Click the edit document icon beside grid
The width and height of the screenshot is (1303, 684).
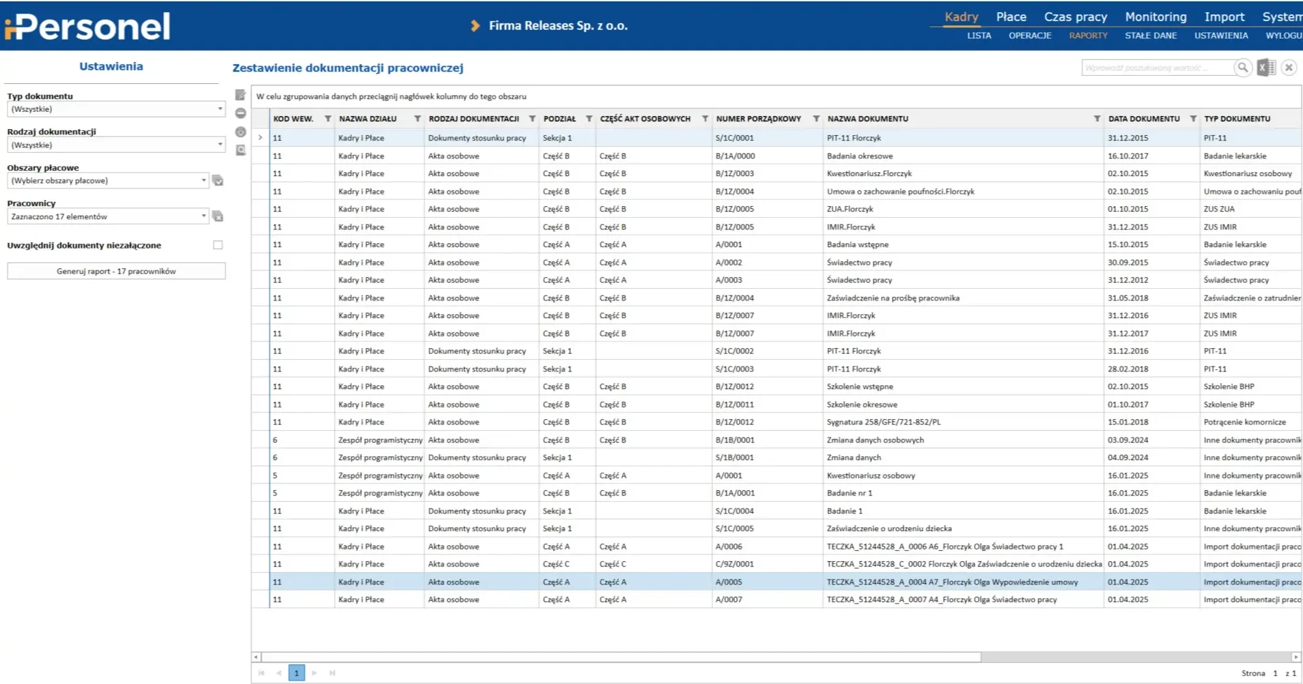(240, 95)
